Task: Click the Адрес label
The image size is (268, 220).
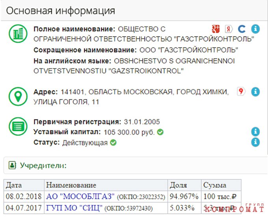Action: point(46,92)
